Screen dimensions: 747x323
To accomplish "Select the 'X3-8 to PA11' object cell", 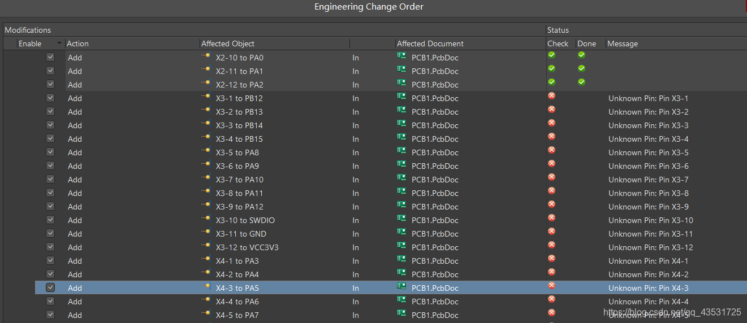I will tap(239, 193).
